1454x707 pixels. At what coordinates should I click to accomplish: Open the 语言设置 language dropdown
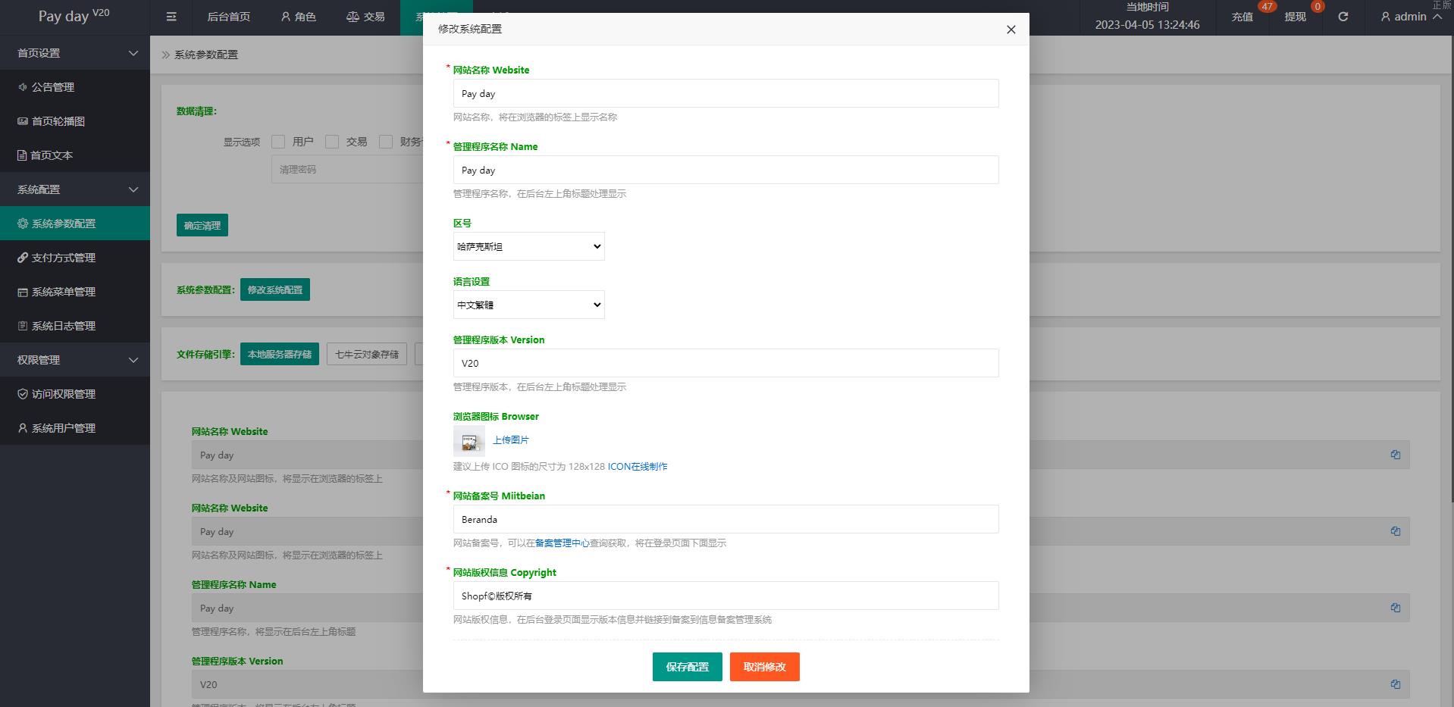pyautogui.click(x=529, y=305)
